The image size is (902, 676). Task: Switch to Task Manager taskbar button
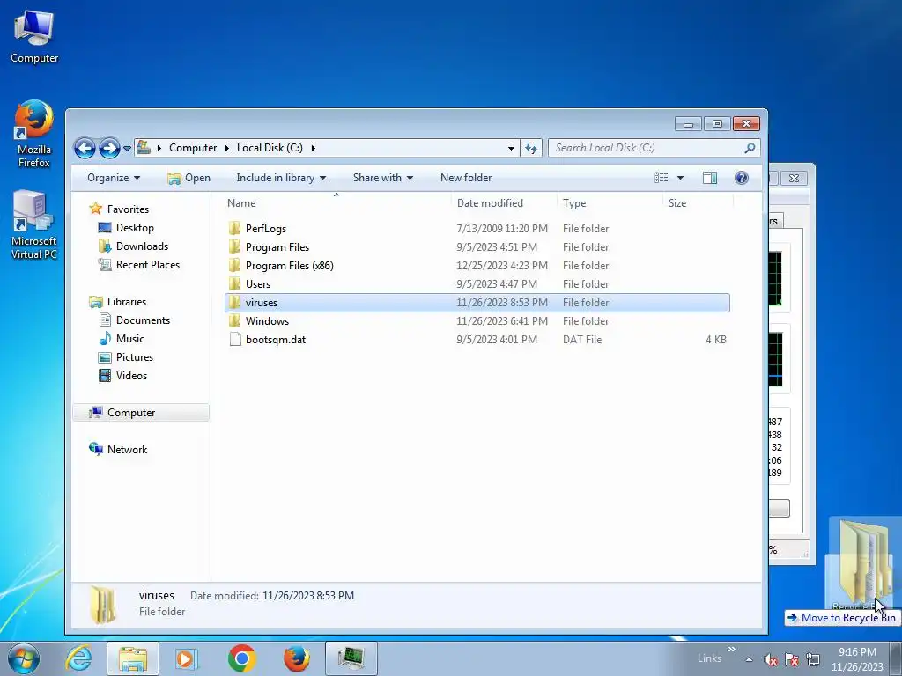click(351, 658)
